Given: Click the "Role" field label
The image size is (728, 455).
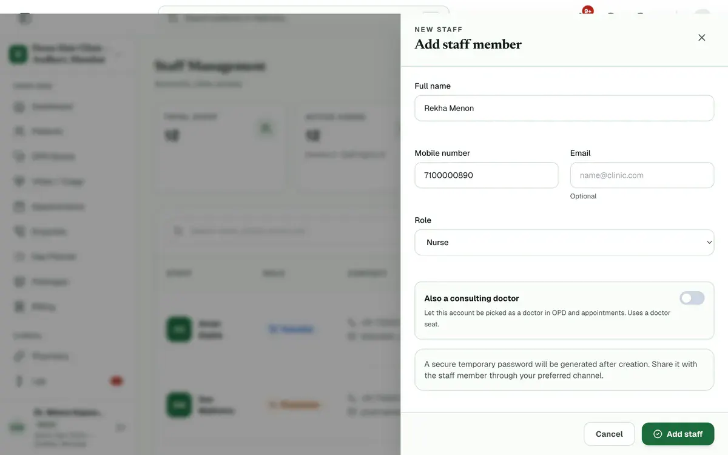Looking at the screenshot, I should click(x=423, y=220).
